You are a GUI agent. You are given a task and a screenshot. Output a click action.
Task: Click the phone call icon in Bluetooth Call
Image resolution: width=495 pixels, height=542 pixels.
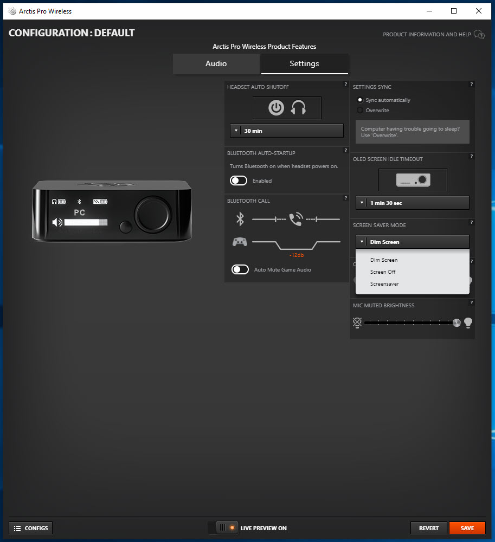[x=296, y=219]
